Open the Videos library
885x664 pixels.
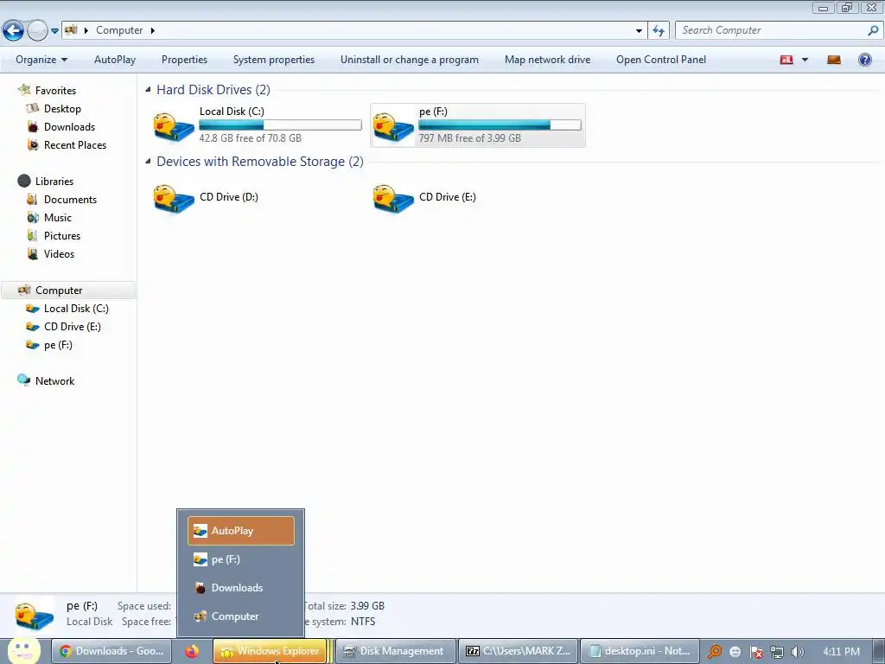pyautogui.click(x=59, y=254)
